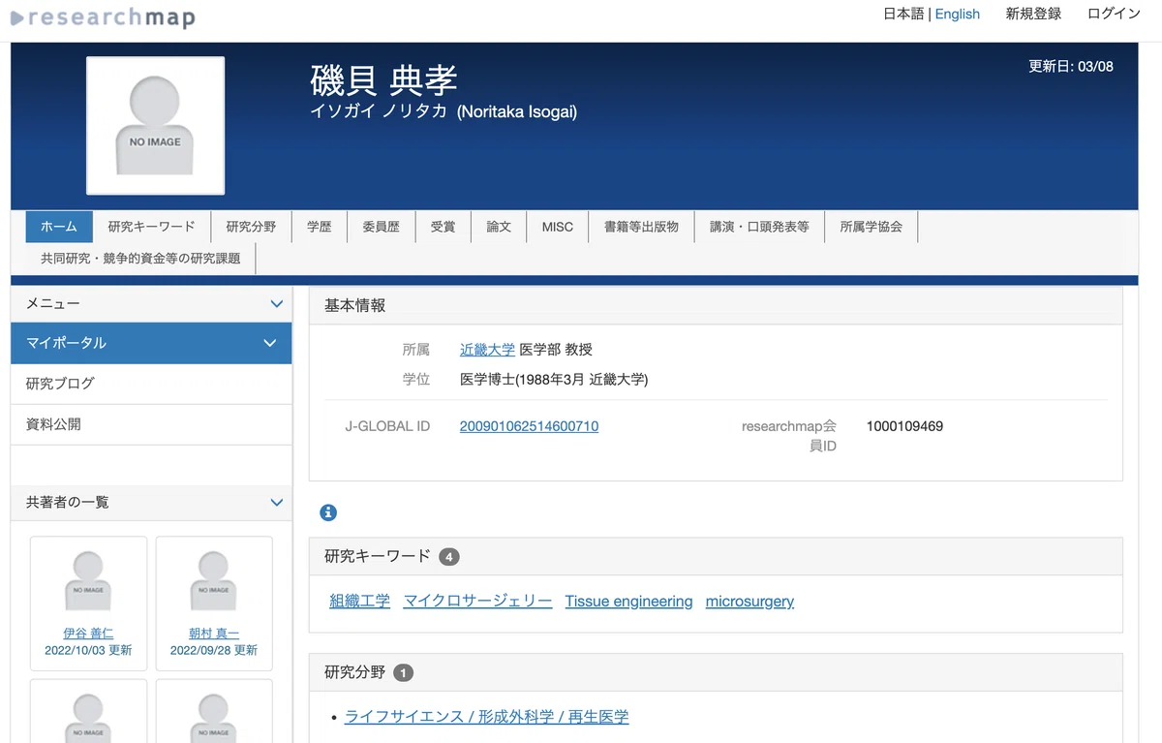Click the 研究キーワード count badge 4
This screenshot has width=1162, height=743.
pos(449,557)
